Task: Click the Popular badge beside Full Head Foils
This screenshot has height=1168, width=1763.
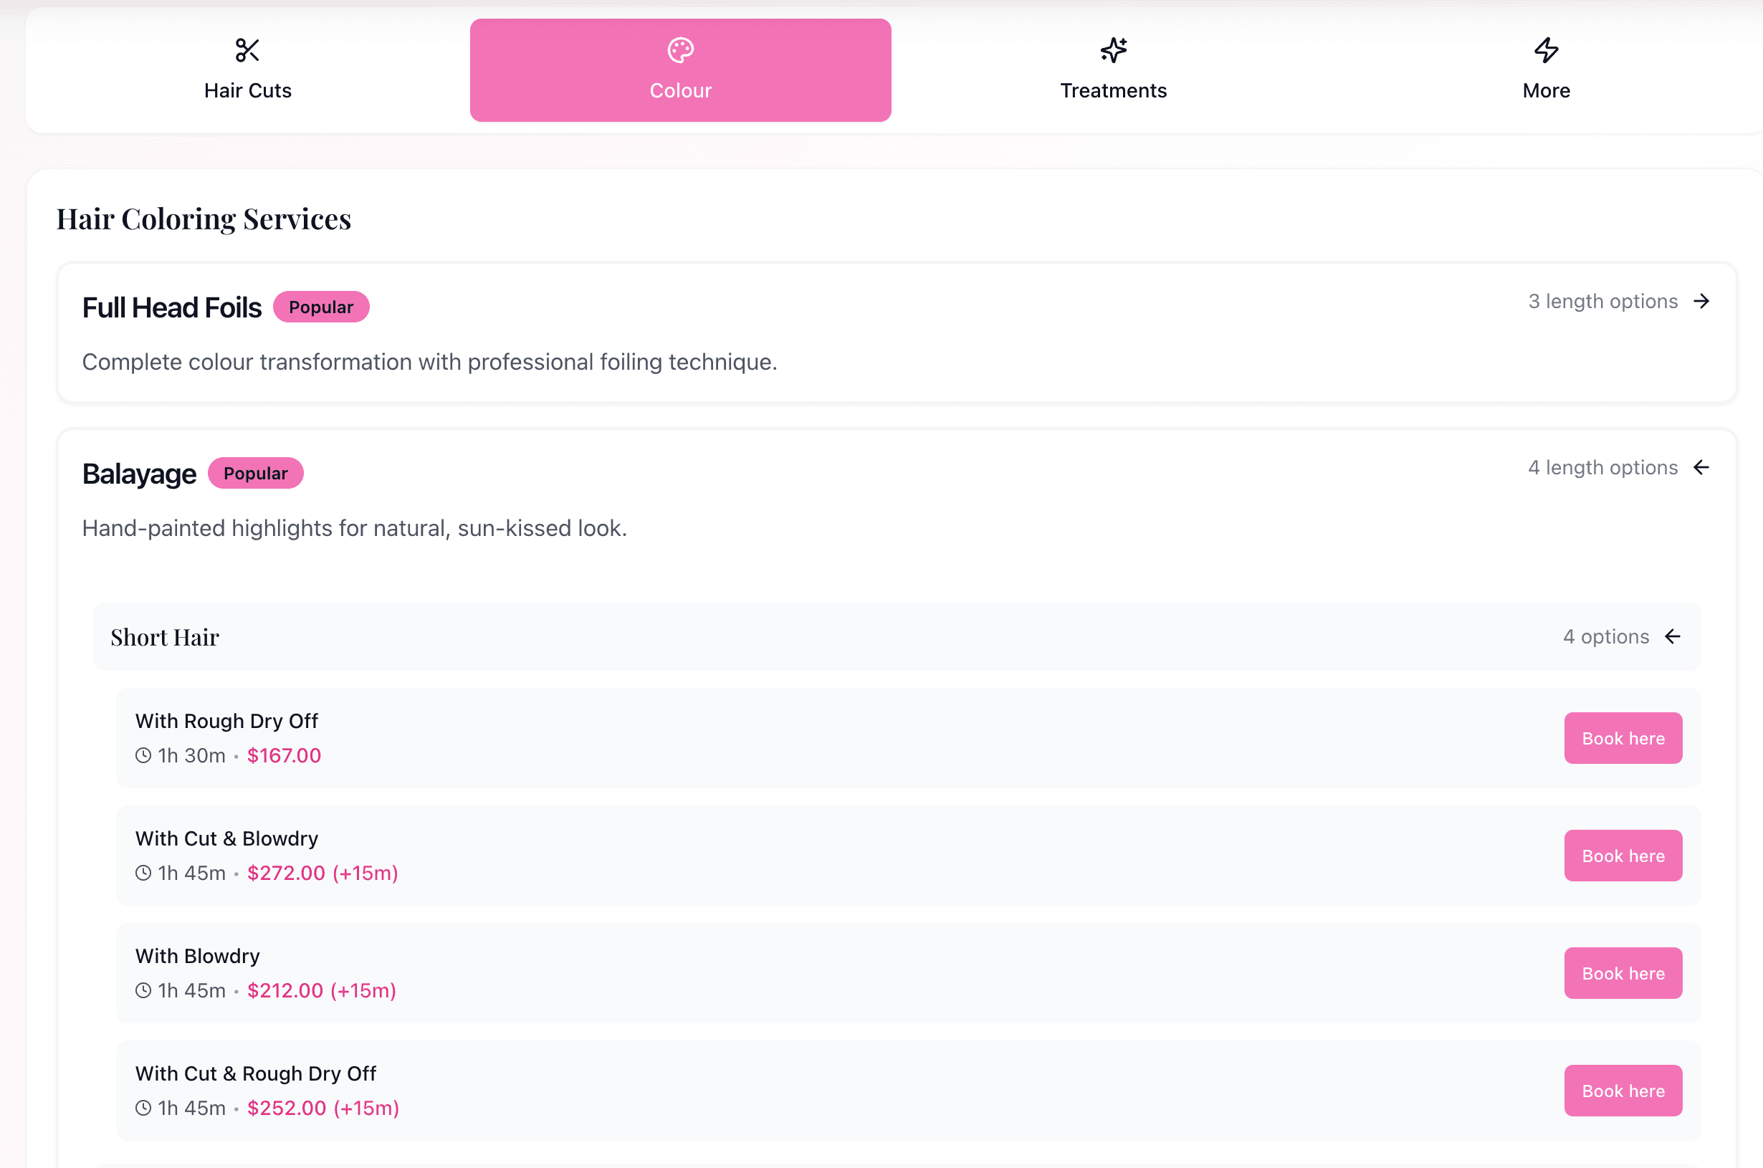Action: pos(321,307)
